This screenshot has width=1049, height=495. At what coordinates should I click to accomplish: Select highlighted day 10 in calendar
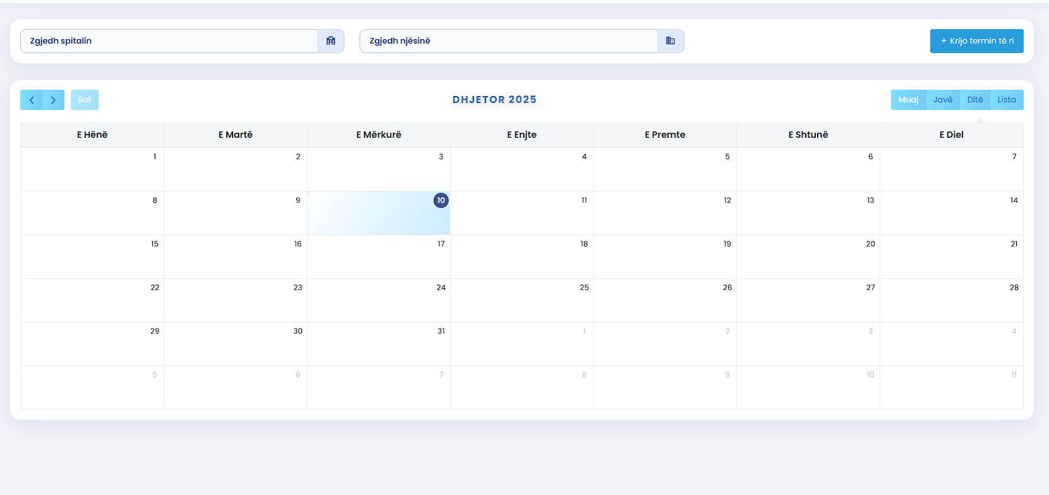coord(440,200)
